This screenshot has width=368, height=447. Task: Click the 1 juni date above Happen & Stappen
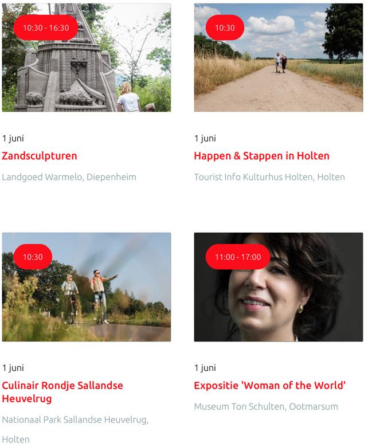[205, 139]
